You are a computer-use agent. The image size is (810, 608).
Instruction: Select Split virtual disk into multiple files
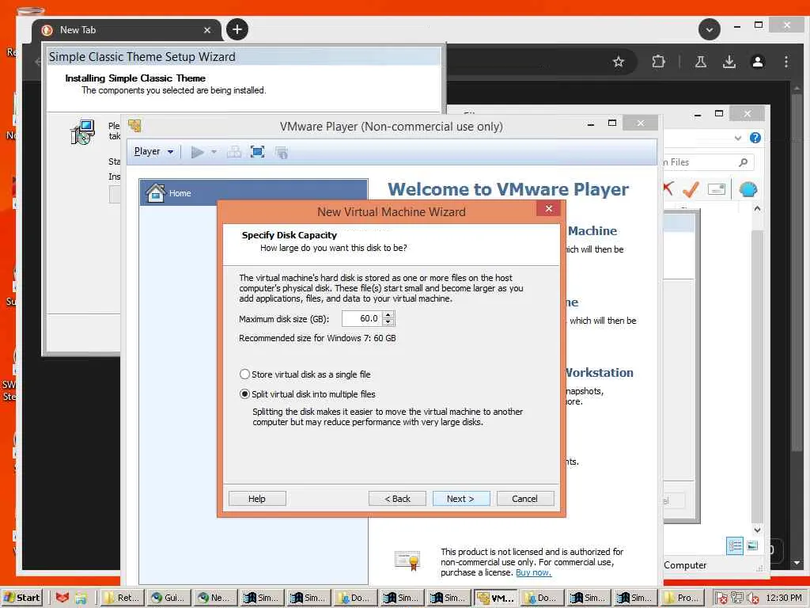point(308,394)
